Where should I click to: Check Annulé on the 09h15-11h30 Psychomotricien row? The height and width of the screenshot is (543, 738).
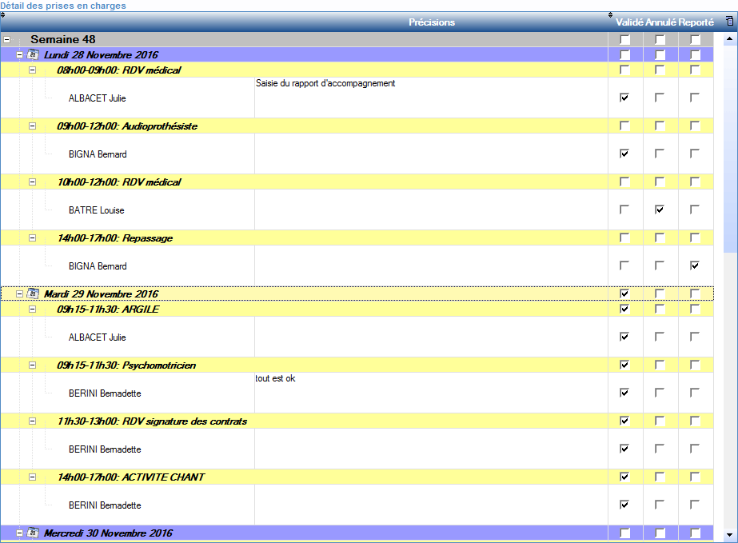660,365
